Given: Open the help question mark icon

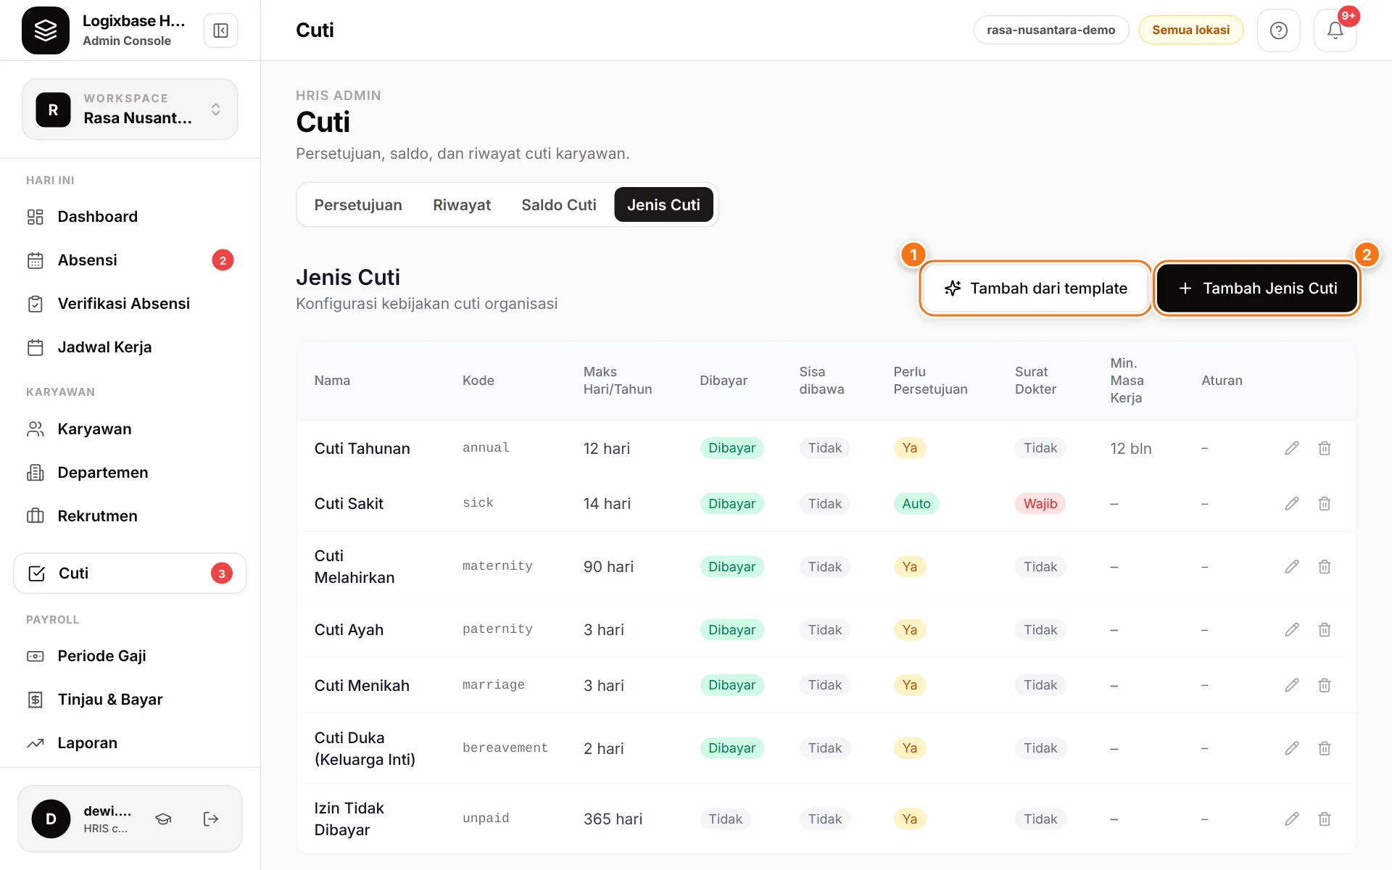Looking at the screenshot, I should tap(1278, 30).
